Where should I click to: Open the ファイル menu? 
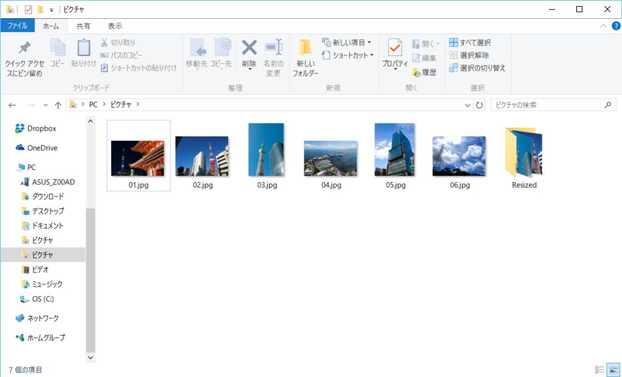18,26
